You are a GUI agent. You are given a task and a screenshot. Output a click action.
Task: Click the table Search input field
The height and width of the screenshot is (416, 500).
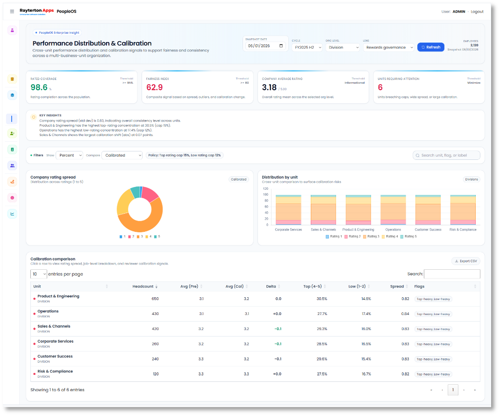pos(452,273)
